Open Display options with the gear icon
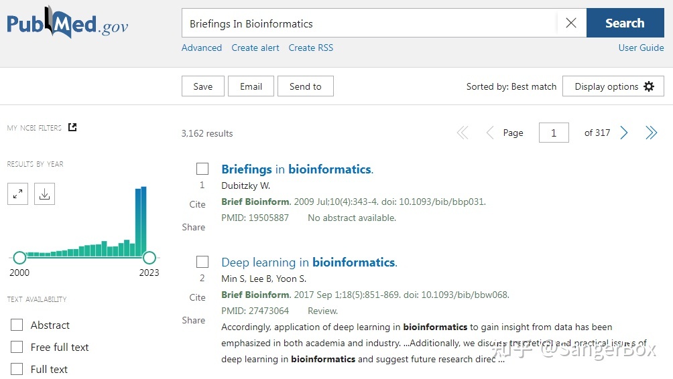 [613, 86]
